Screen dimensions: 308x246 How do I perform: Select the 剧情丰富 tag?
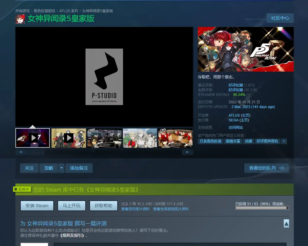pyautogui.click(x=233, y=141)
